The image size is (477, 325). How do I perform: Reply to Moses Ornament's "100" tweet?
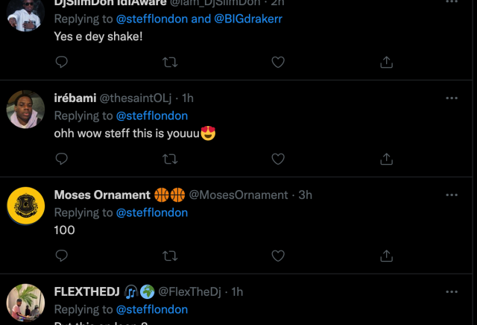pos(62,256)
